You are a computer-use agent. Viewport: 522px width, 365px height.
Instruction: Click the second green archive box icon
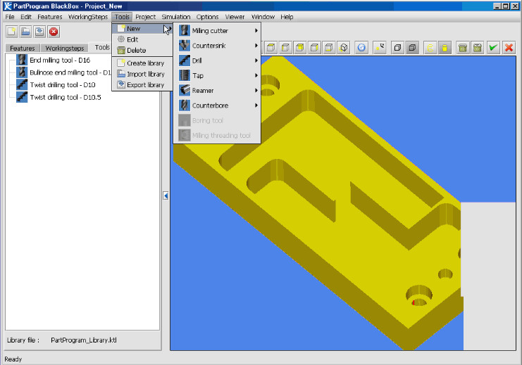[x=477, y=48]
